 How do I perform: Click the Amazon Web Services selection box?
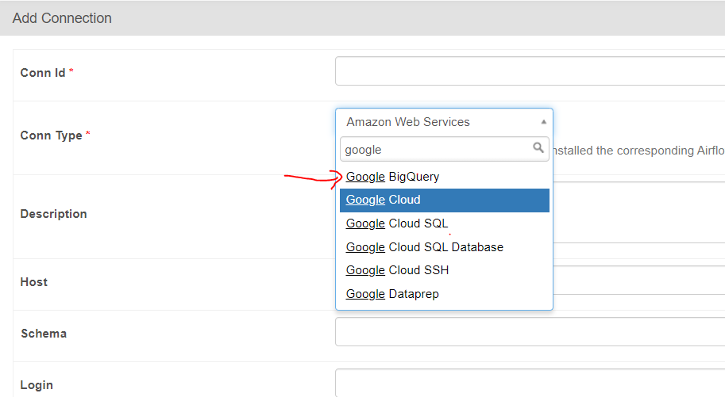437,122
